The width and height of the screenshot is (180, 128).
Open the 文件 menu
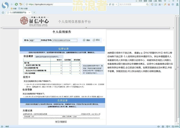pyautogui.click(x=140, y=1)
